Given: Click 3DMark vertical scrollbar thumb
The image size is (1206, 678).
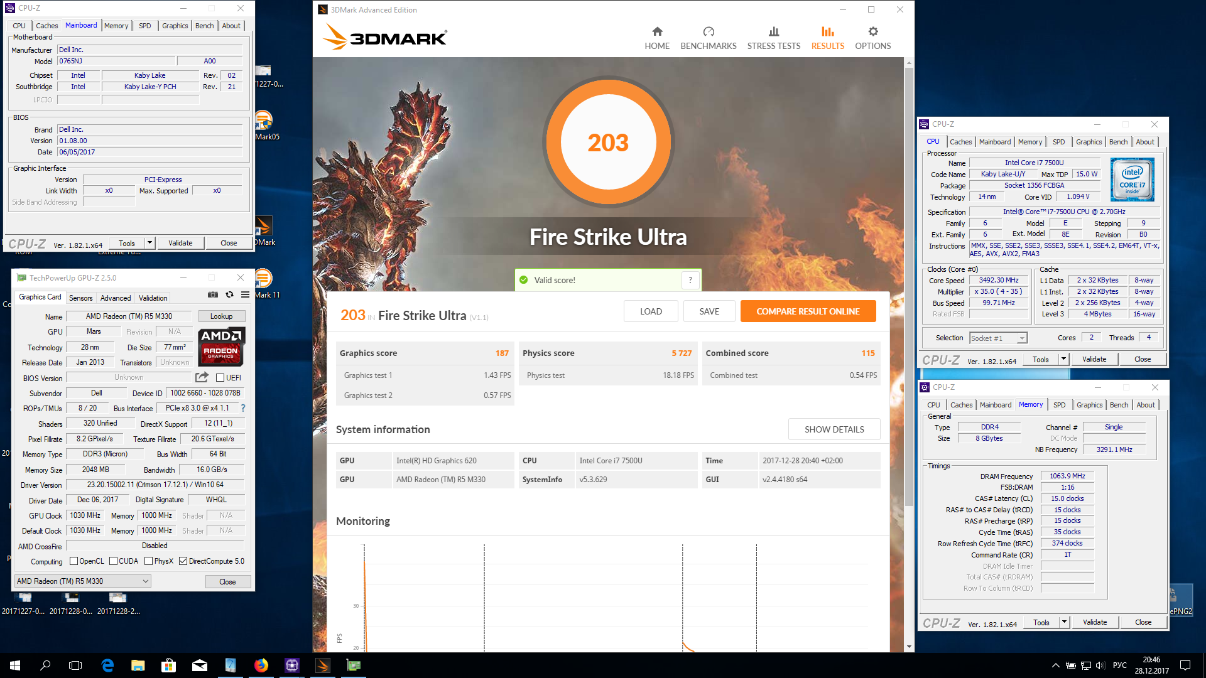Looking at the screenshot, I should point(909,286).
